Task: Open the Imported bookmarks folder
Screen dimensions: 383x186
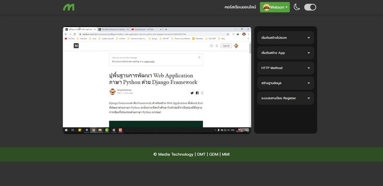Action: click(x=82, y=39)
